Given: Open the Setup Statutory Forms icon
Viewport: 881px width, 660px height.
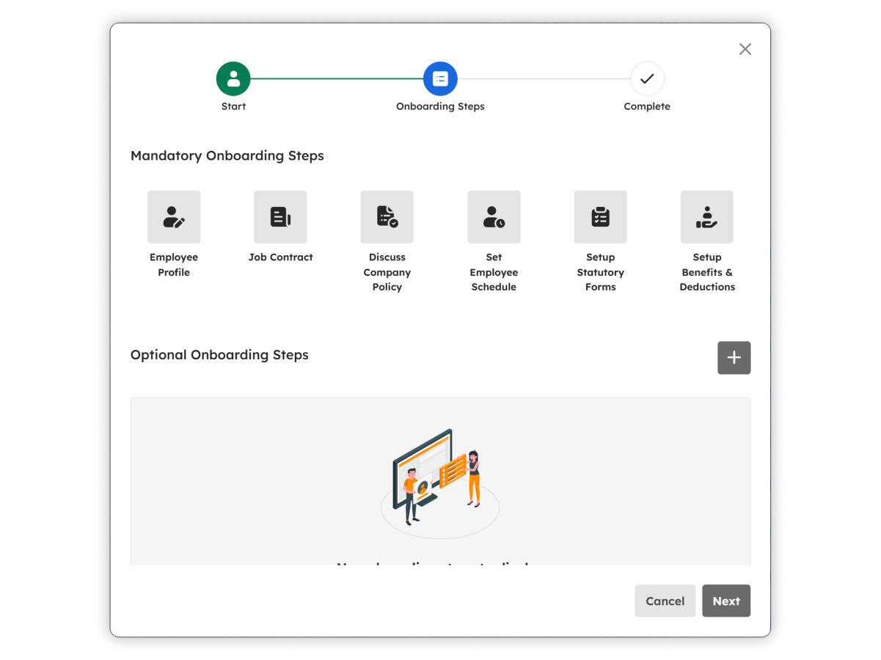Looking at the screenshot, I should coord(600,217).
